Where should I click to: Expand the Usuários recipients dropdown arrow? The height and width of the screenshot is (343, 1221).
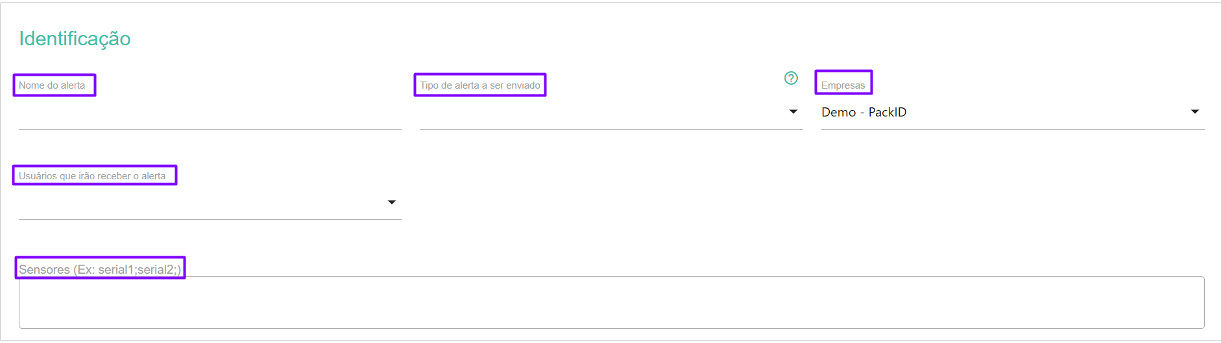(391, 203)
